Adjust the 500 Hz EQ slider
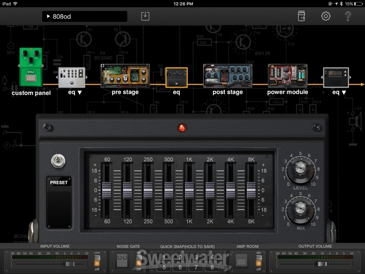 [169, 190]
